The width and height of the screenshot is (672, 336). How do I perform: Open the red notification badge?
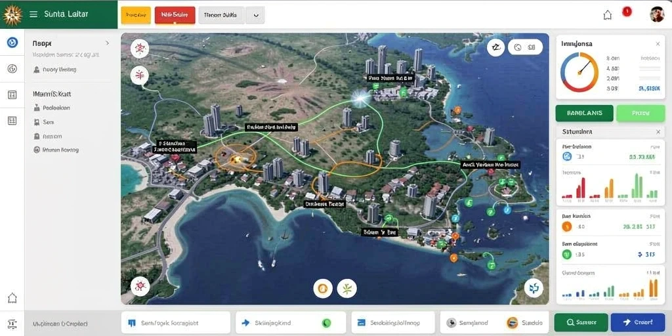627,12
